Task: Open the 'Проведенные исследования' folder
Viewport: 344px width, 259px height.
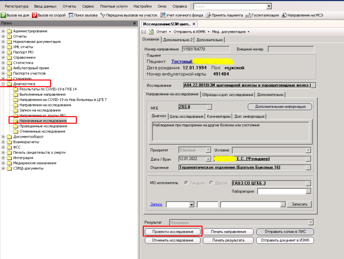Action: pyautogui.click(x=43, y=126)
